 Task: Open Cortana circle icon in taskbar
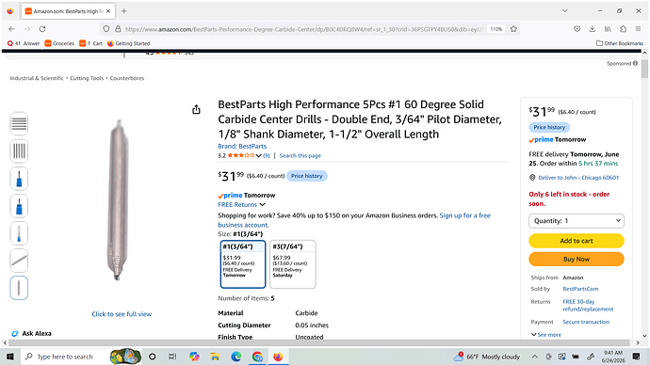click(152, 357)
